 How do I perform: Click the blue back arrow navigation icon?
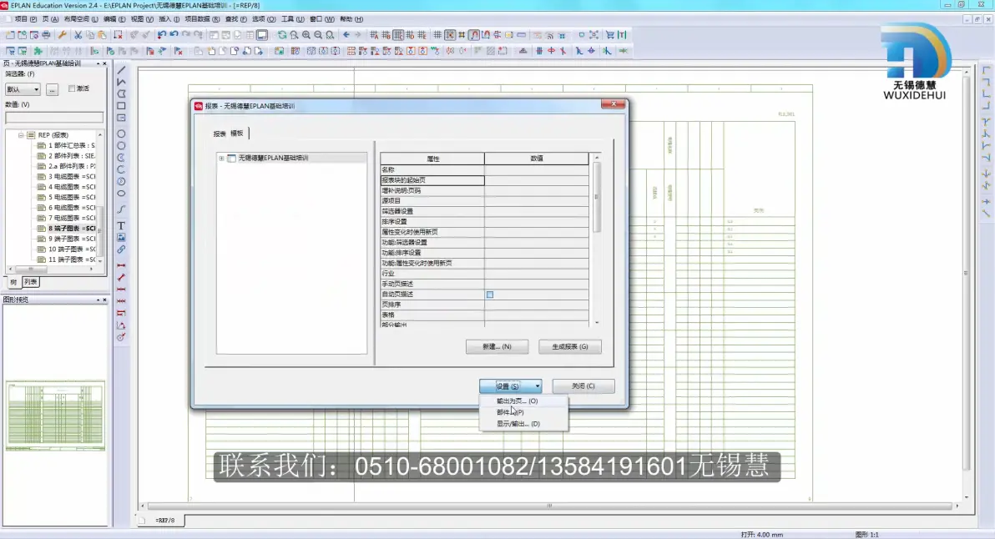click(x=346, y=35)
